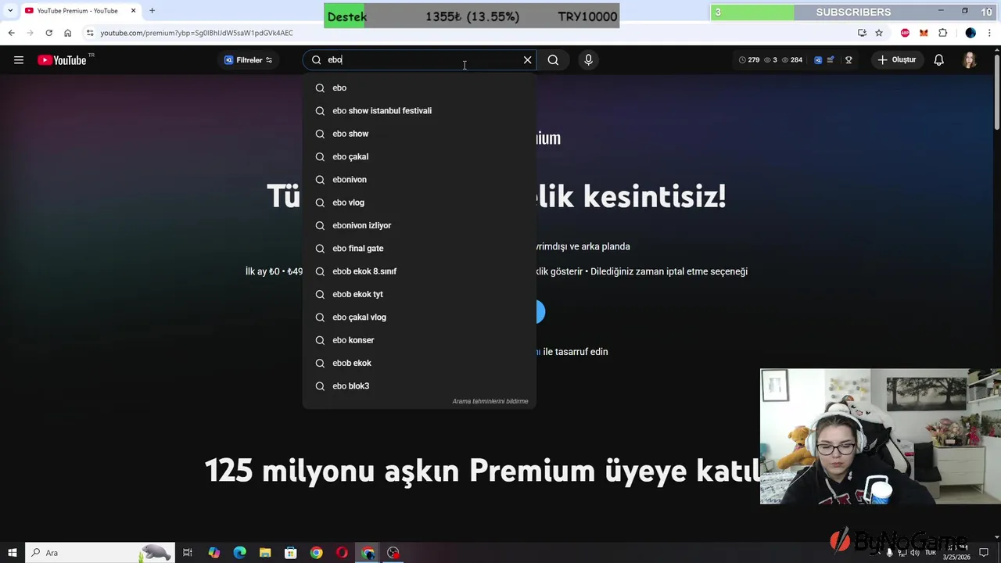This screenshot has width=1001, height=563.
Task: Go back with browser back arrow
Action: point(11,33)
